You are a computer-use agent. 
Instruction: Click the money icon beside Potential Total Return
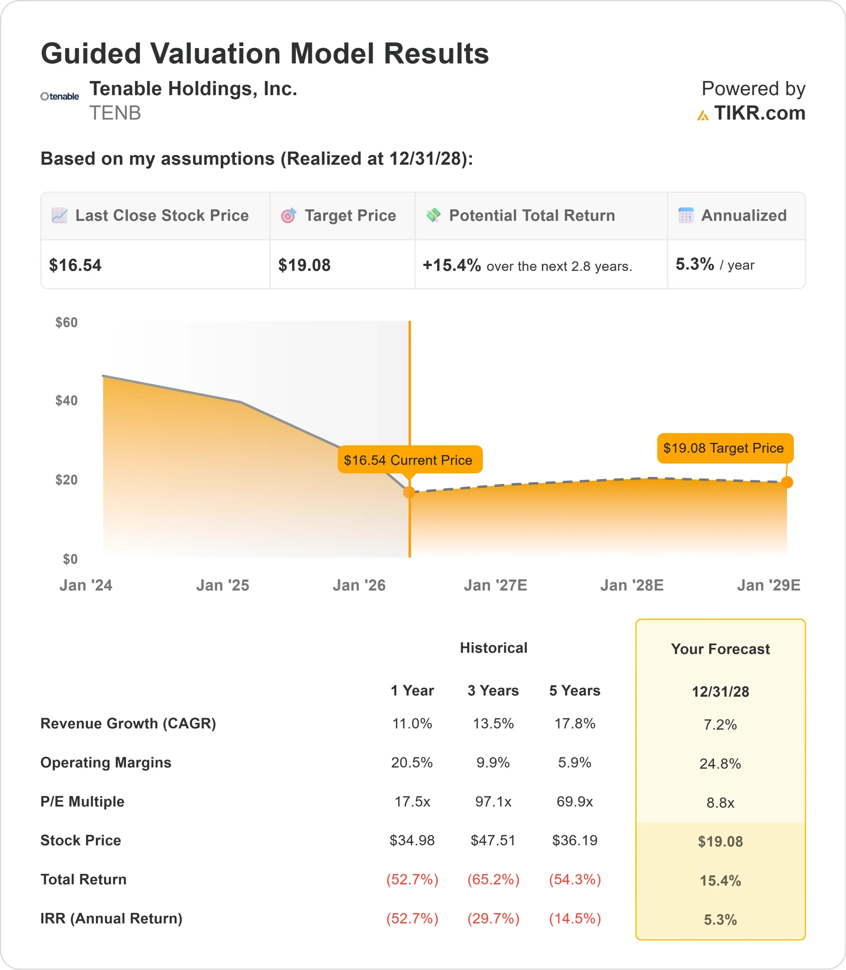click(x=433, y=215)
